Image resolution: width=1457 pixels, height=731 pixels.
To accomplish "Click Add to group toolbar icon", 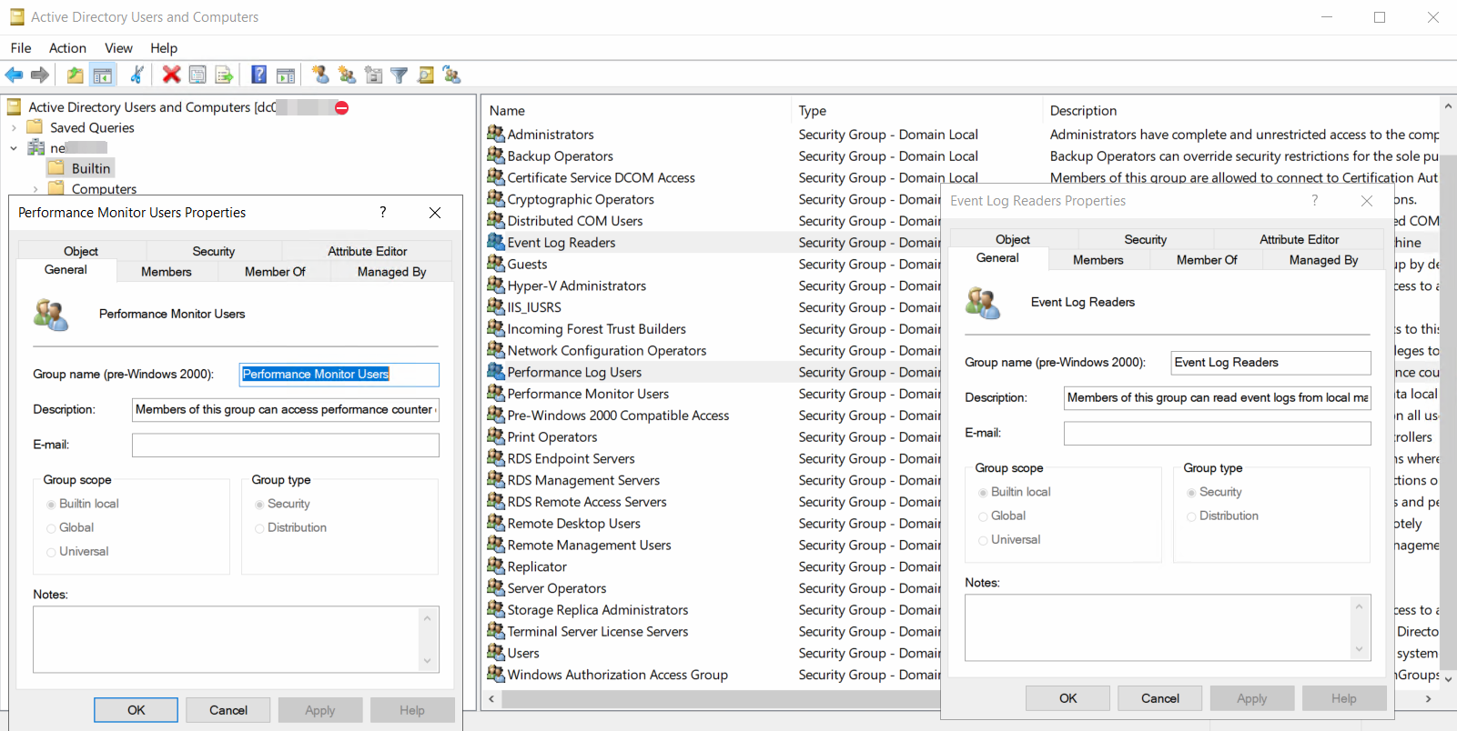I will 451,75.
